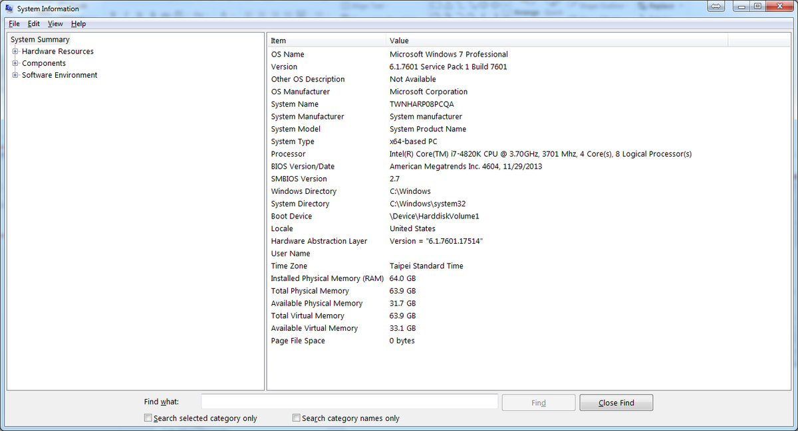Select the Other OS Description row

[530, 79]
